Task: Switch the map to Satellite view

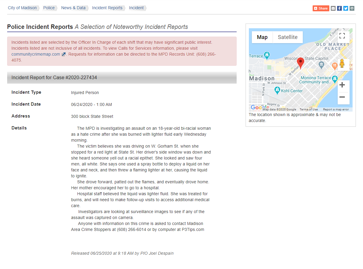Action: click(x=288, y=37)
